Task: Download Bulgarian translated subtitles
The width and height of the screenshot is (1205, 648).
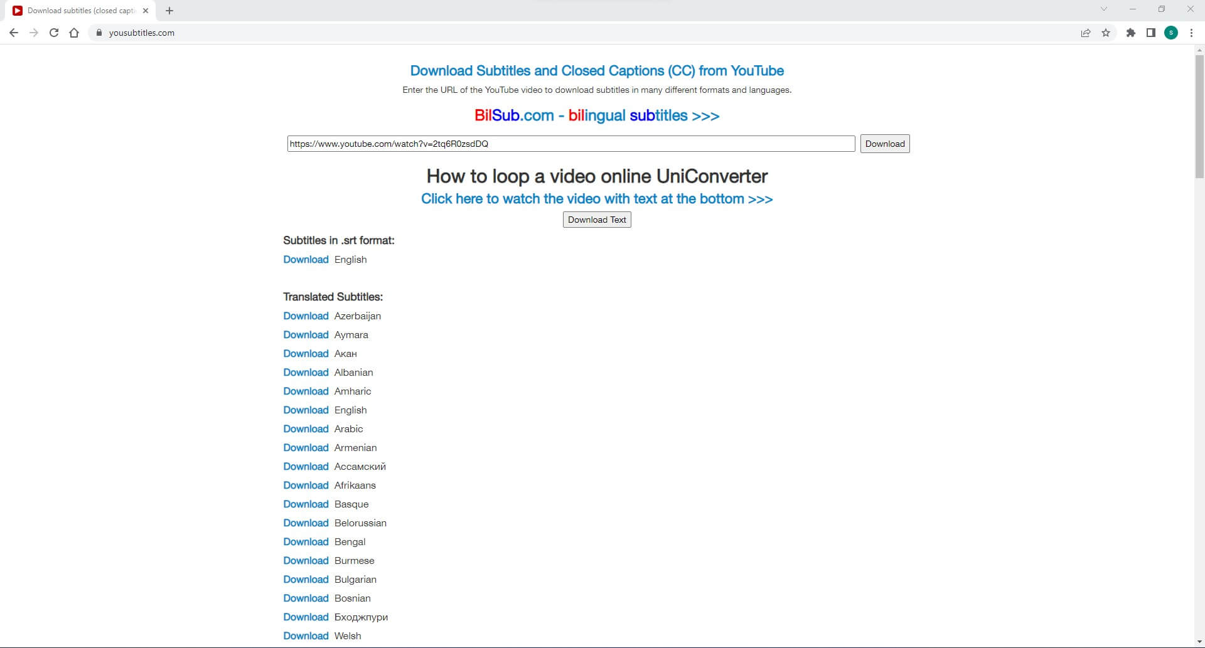Action: (x=306, y=580)
